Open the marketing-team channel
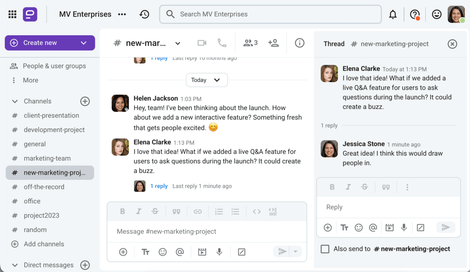Viewport: 470px width, 272px height. pos(47,158)
